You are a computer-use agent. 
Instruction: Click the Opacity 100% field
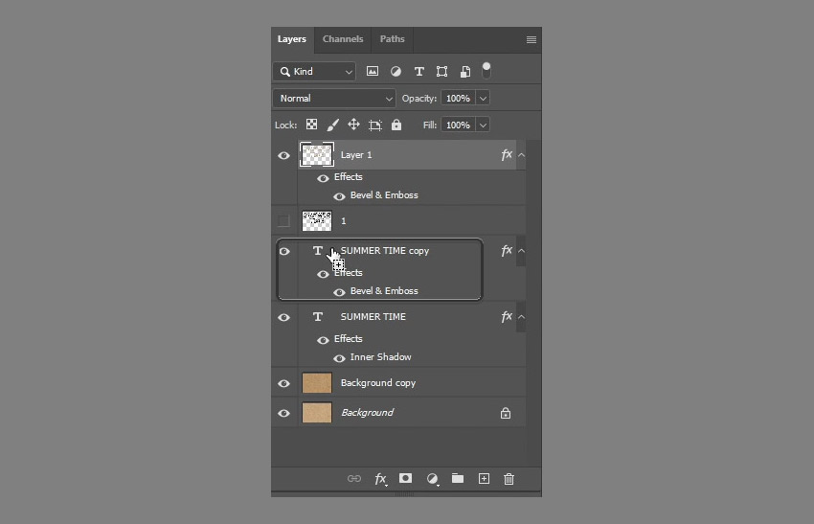click(x=458, y=98)
